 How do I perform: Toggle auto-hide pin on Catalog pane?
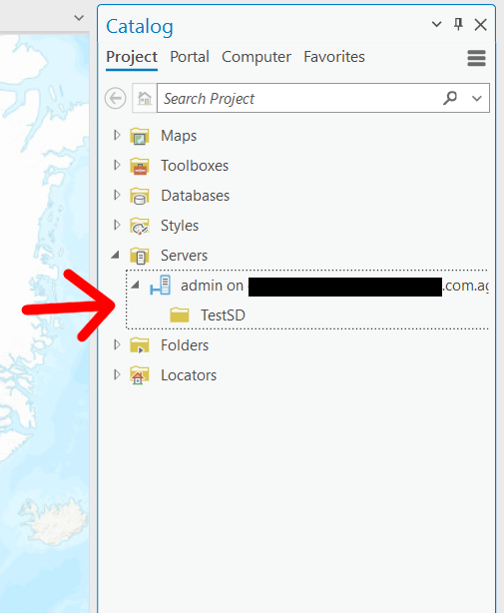(458, 24)
